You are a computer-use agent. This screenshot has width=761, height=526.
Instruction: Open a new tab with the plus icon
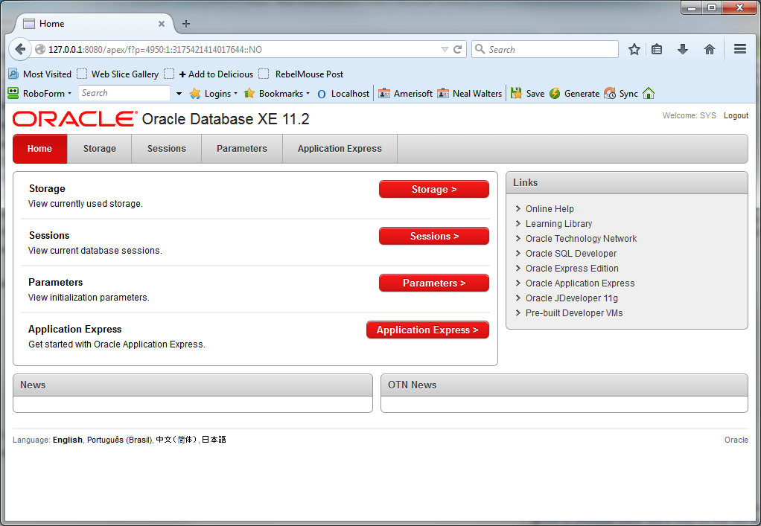pyautogui.click(x=186, y=24)
